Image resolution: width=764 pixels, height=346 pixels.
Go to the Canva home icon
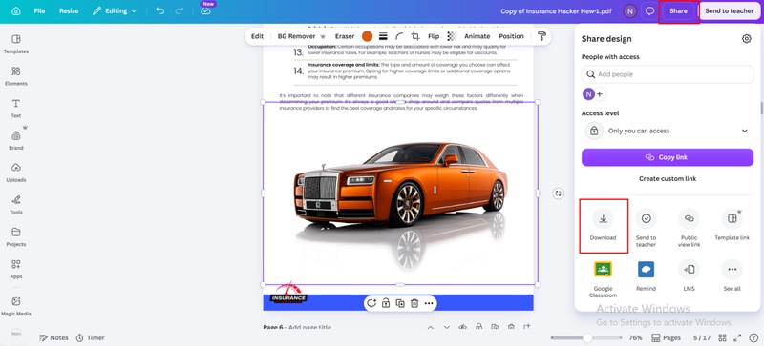pyautogui.click(x=16, y=10)
